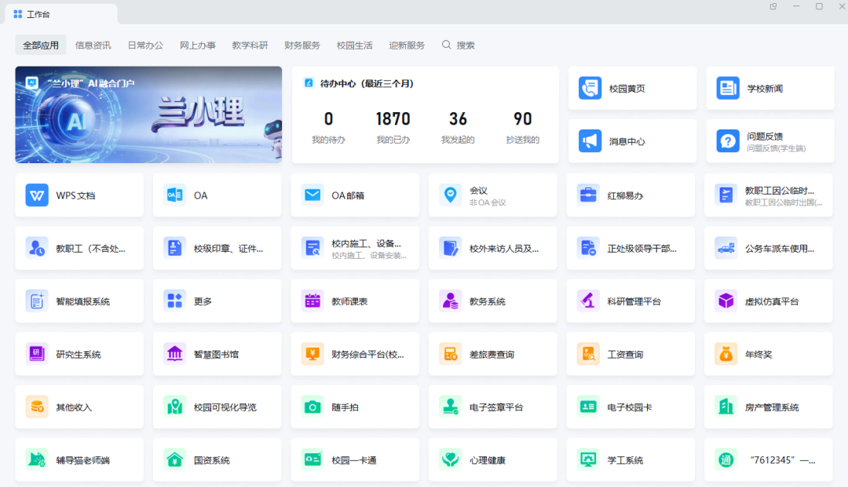848x487 pixels.
Task: Open 教职工（不含处... card
Action: (x=79, y=248)
